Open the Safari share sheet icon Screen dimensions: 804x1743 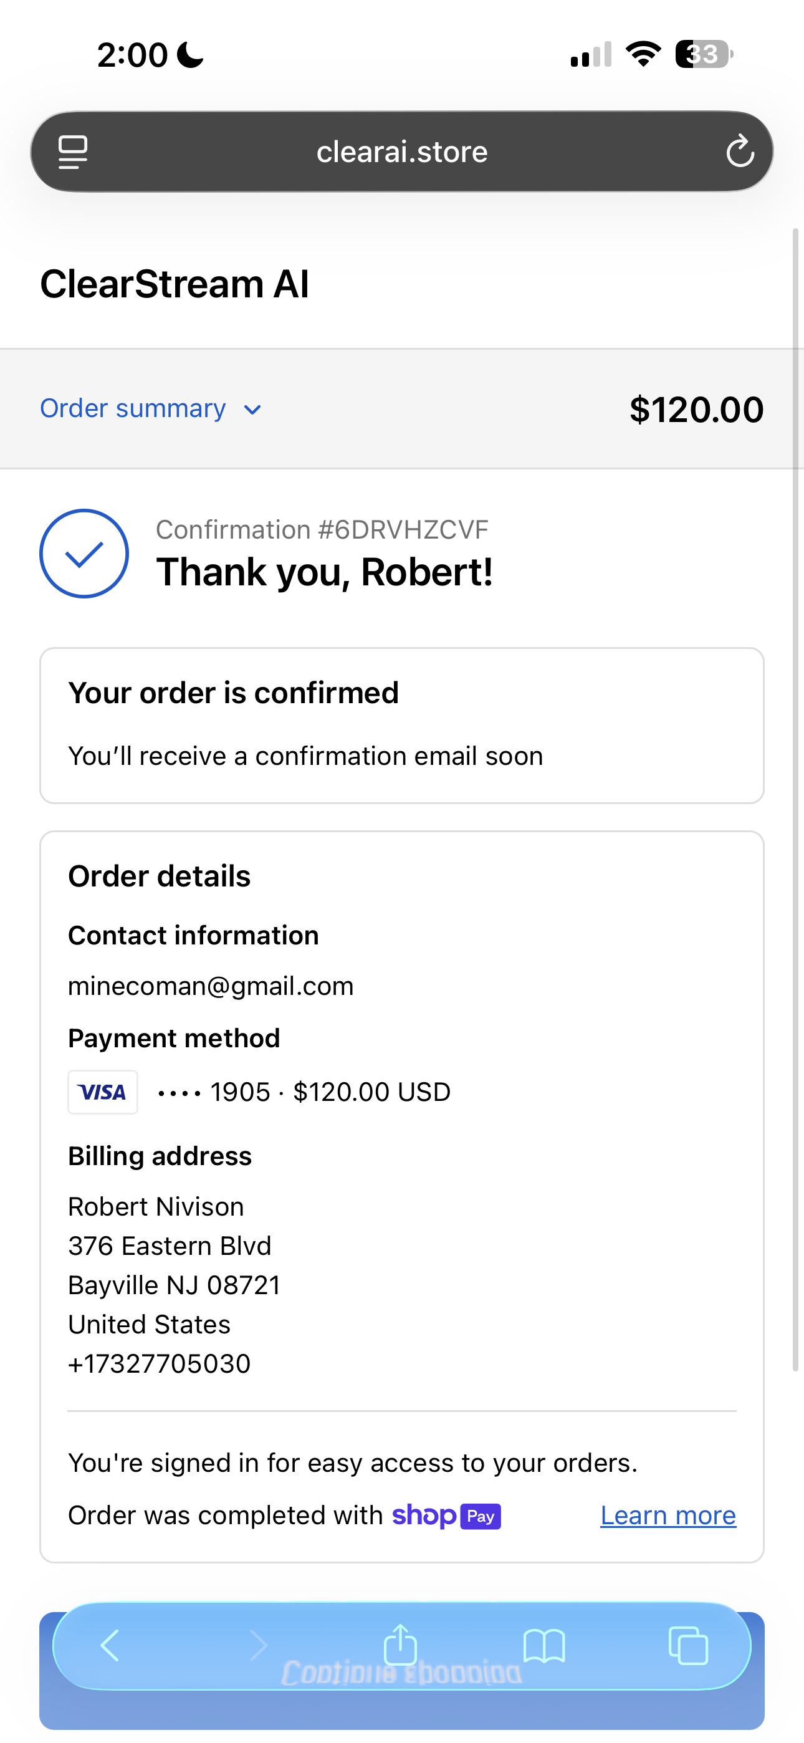pyautogui.click(x=401, y=1645)
